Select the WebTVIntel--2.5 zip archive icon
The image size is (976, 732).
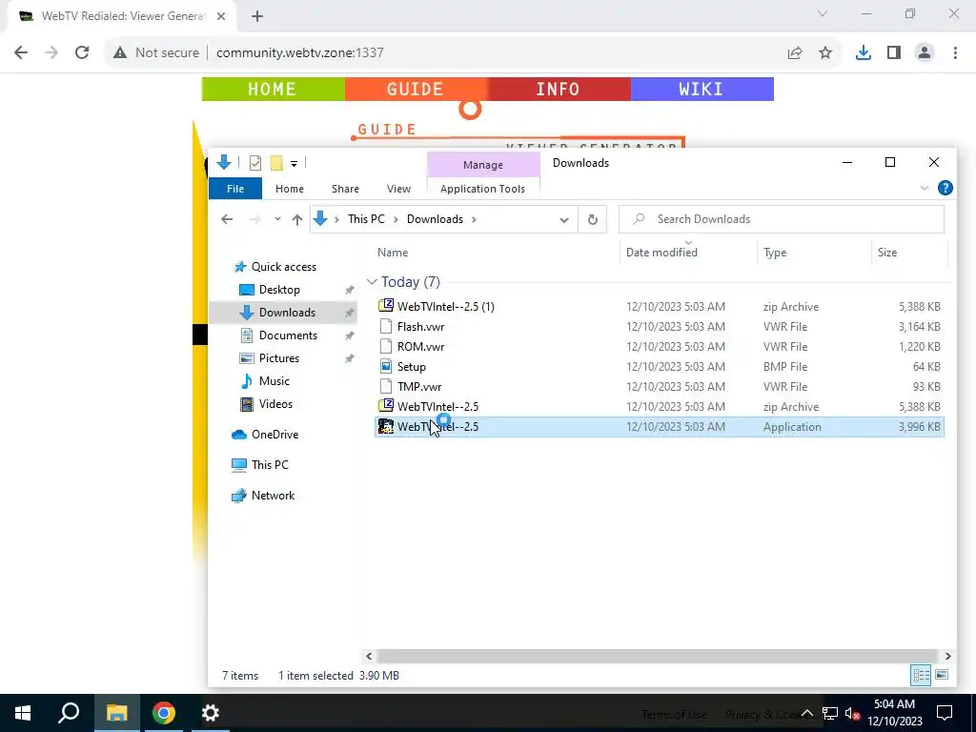point(386,406)
